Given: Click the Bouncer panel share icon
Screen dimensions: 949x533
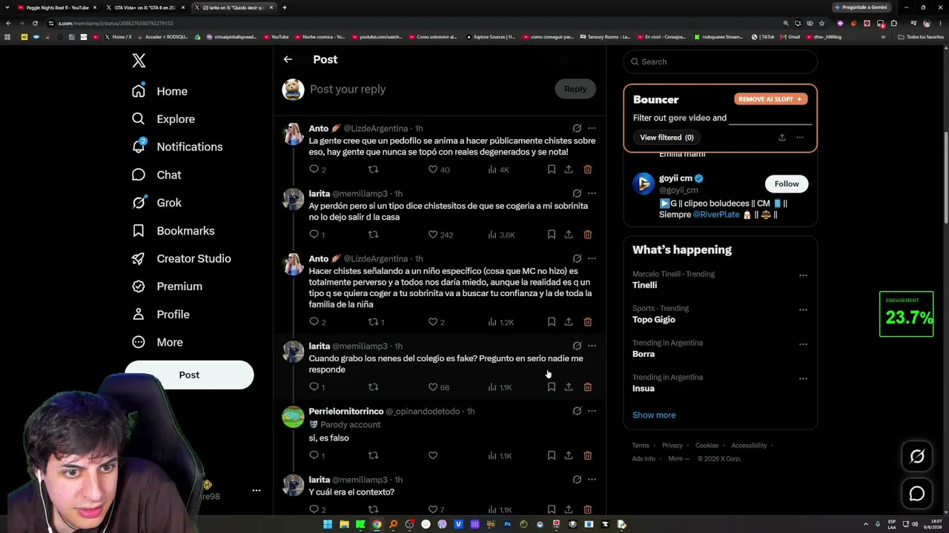Looking at the screenshot, I should [781, 138].
